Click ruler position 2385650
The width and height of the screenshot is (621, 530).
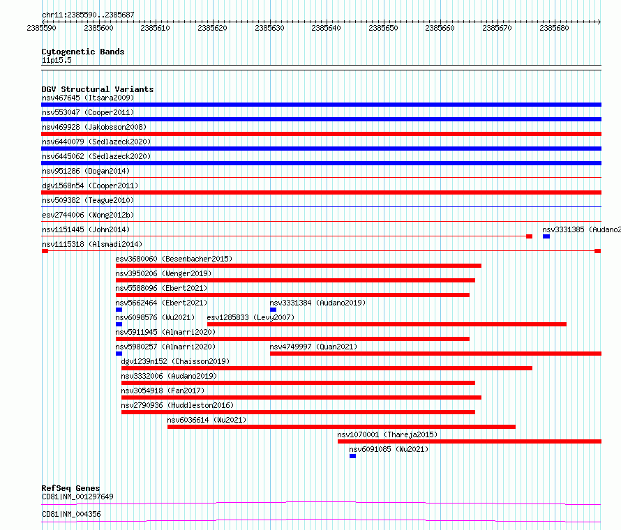pyautogui.click(x=383, y=28)
